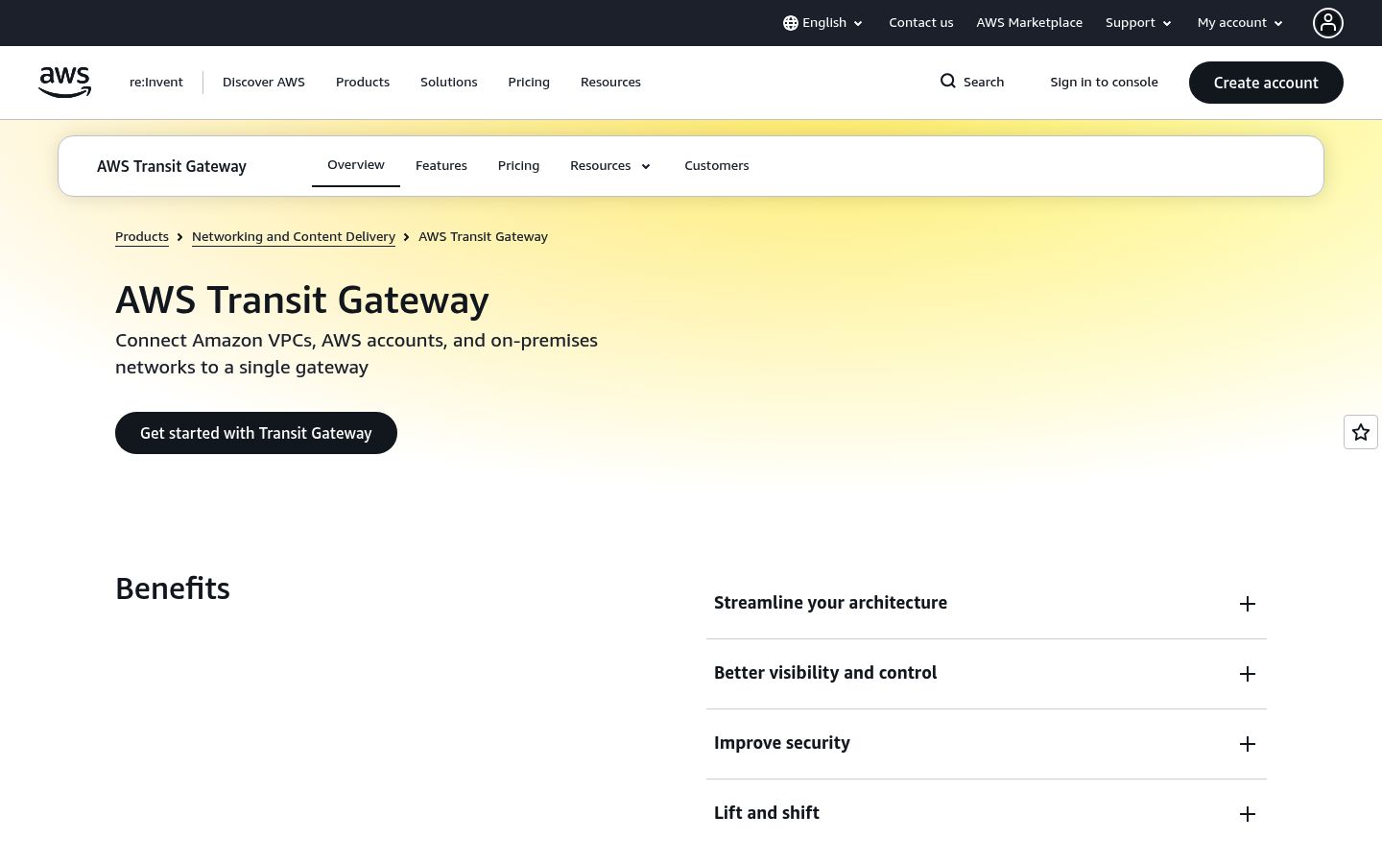This screenshot has height=864, width=1382.
Task: Expand Improve security section
Action: coord(987,744)
